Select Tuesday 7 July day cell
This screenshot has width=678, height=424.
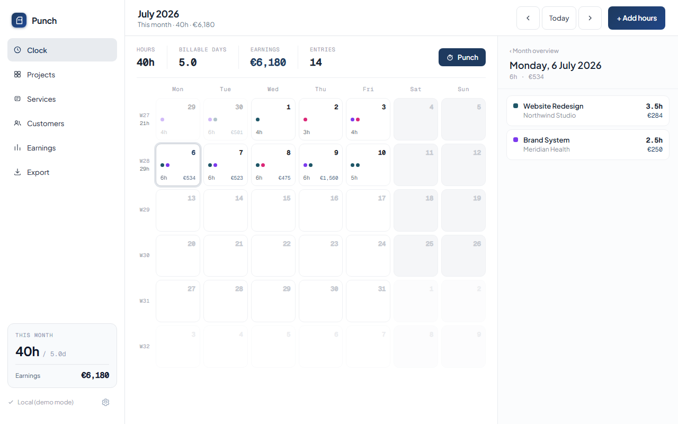226,165
